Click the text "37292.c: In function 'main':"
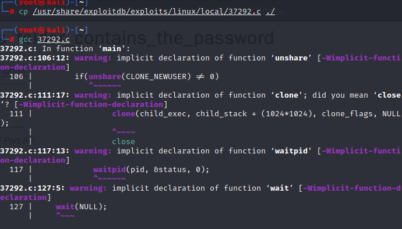Viewport: 402px width, 229px height. tap(65, 49)
